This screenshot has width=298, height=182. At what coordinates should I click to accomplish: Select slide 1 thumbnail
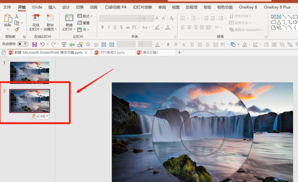(x=30, y=72)
